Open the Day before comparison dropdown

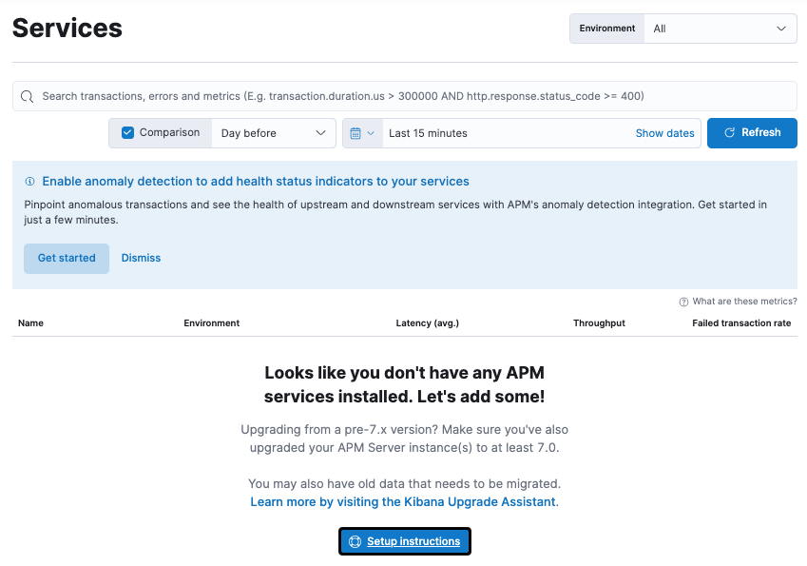[x=274, y=133]
